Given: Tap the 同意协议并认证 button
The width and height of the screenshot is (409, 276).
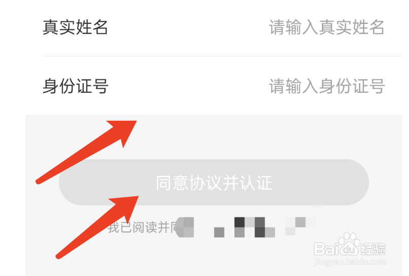Looking at the screenshot, I should tap(214, 183).
